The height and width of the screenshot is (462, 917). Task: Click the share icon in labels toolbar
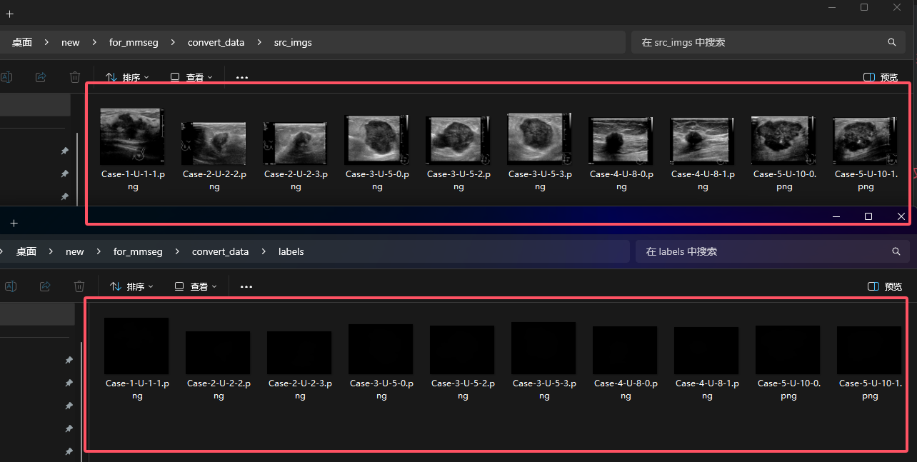tap(45, 286)
